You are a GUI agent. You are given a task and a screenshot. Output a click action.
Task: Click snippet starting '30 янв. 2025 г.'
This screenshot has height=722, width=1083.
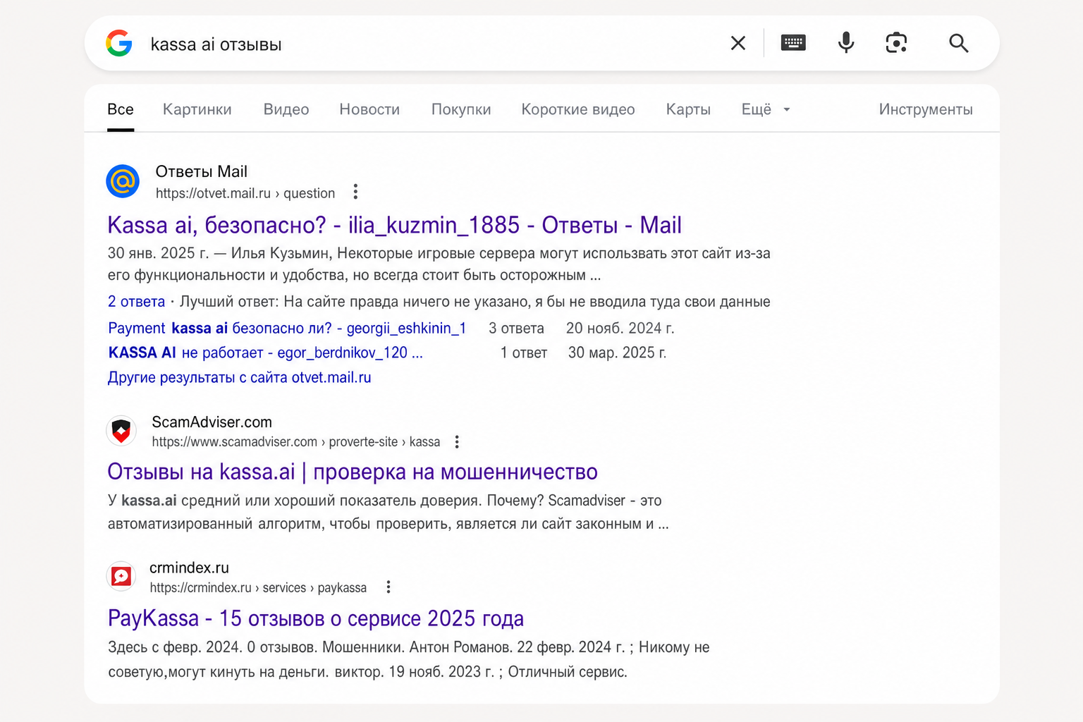[x=439, y=264]
